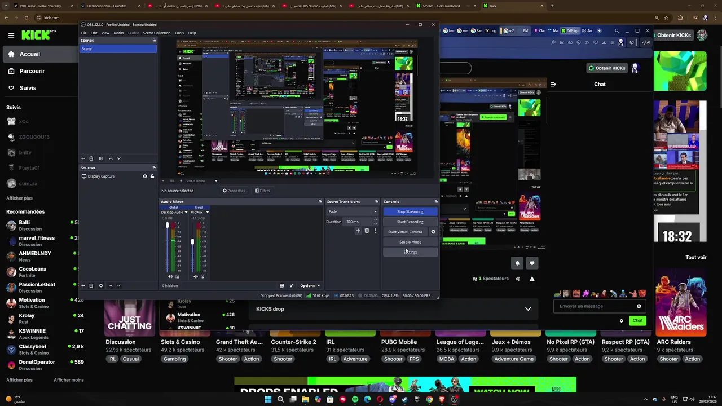Open the OBS Docks menu
The height and width of the screenshot is (406, 722).
pos(118,33)
